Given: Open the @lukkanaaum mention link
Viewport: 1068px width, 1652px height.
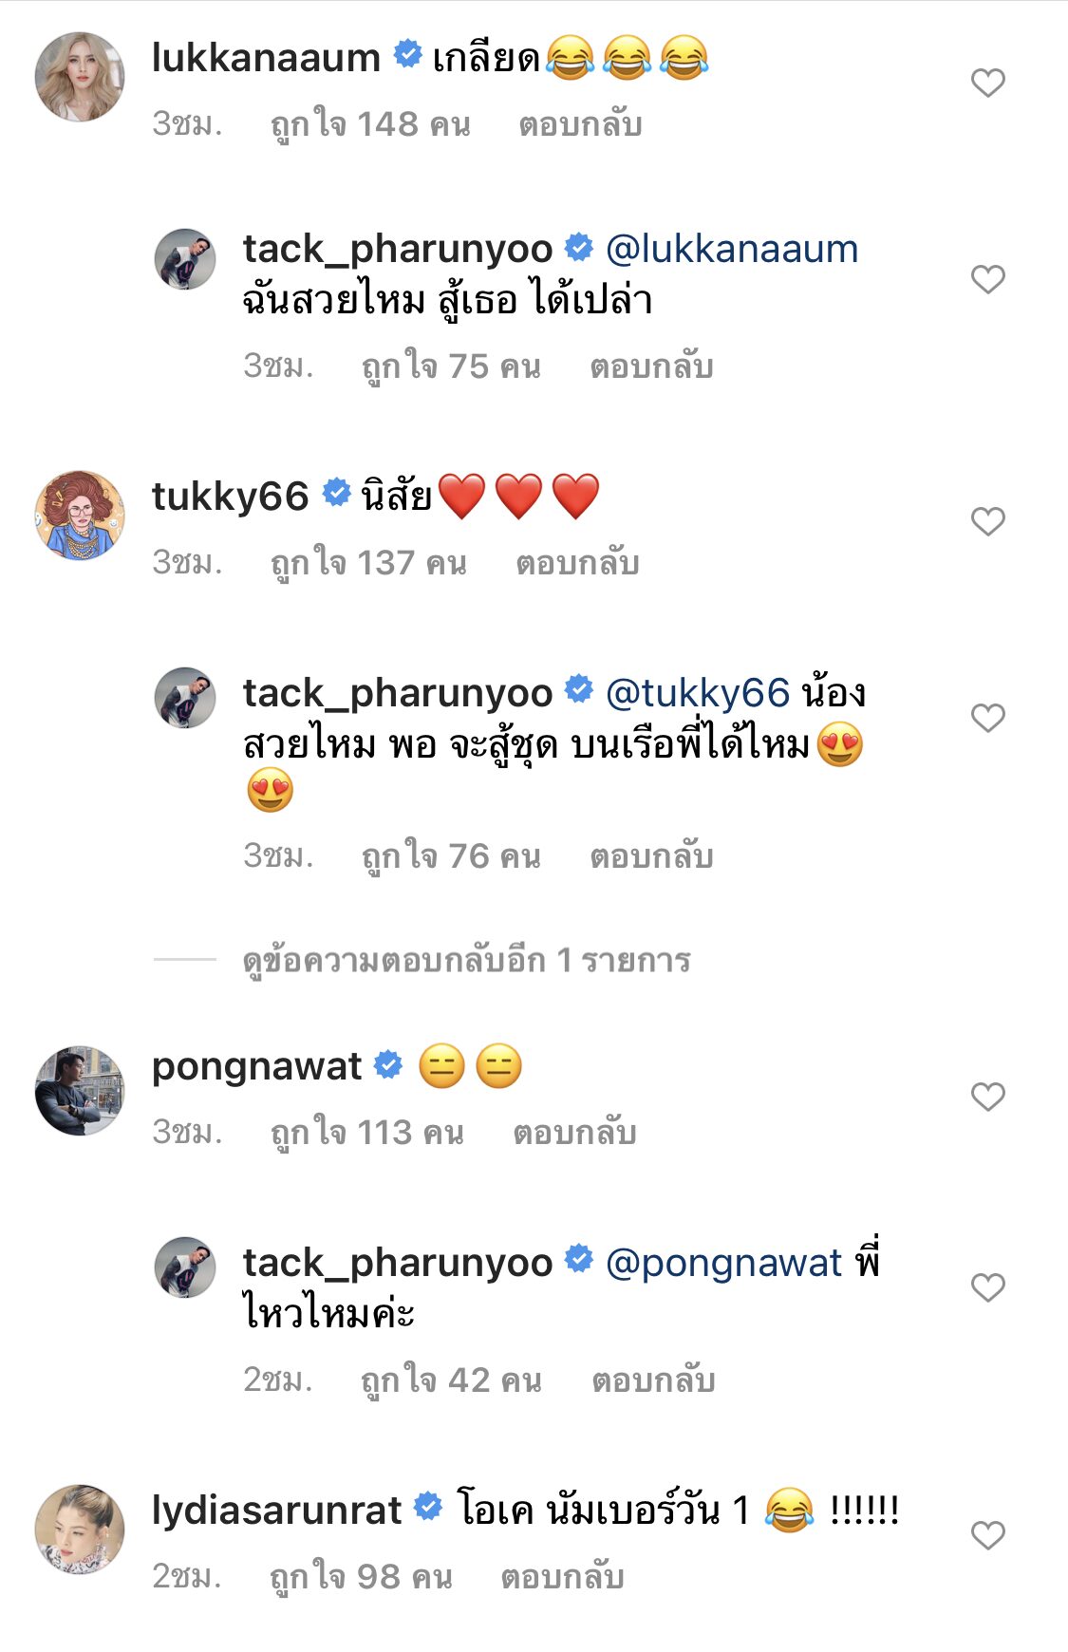Looking at the screenshot, I should click(731, 250).
